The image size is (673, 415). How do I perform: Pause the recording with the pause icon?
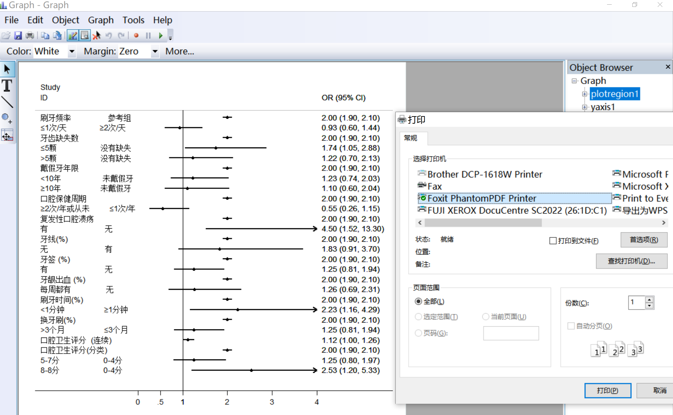coord(148,36)
